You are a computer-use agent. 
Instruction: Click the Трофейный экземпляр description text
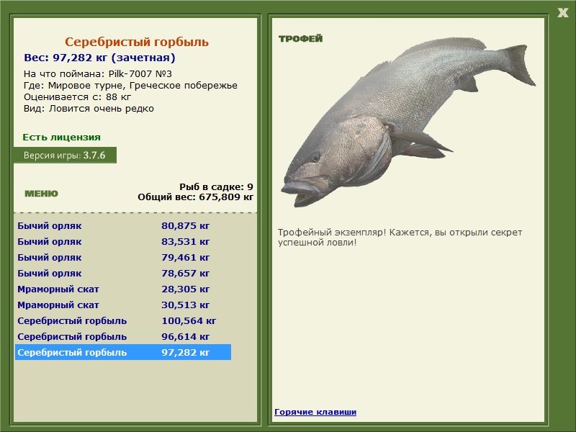tap(400, 238)
